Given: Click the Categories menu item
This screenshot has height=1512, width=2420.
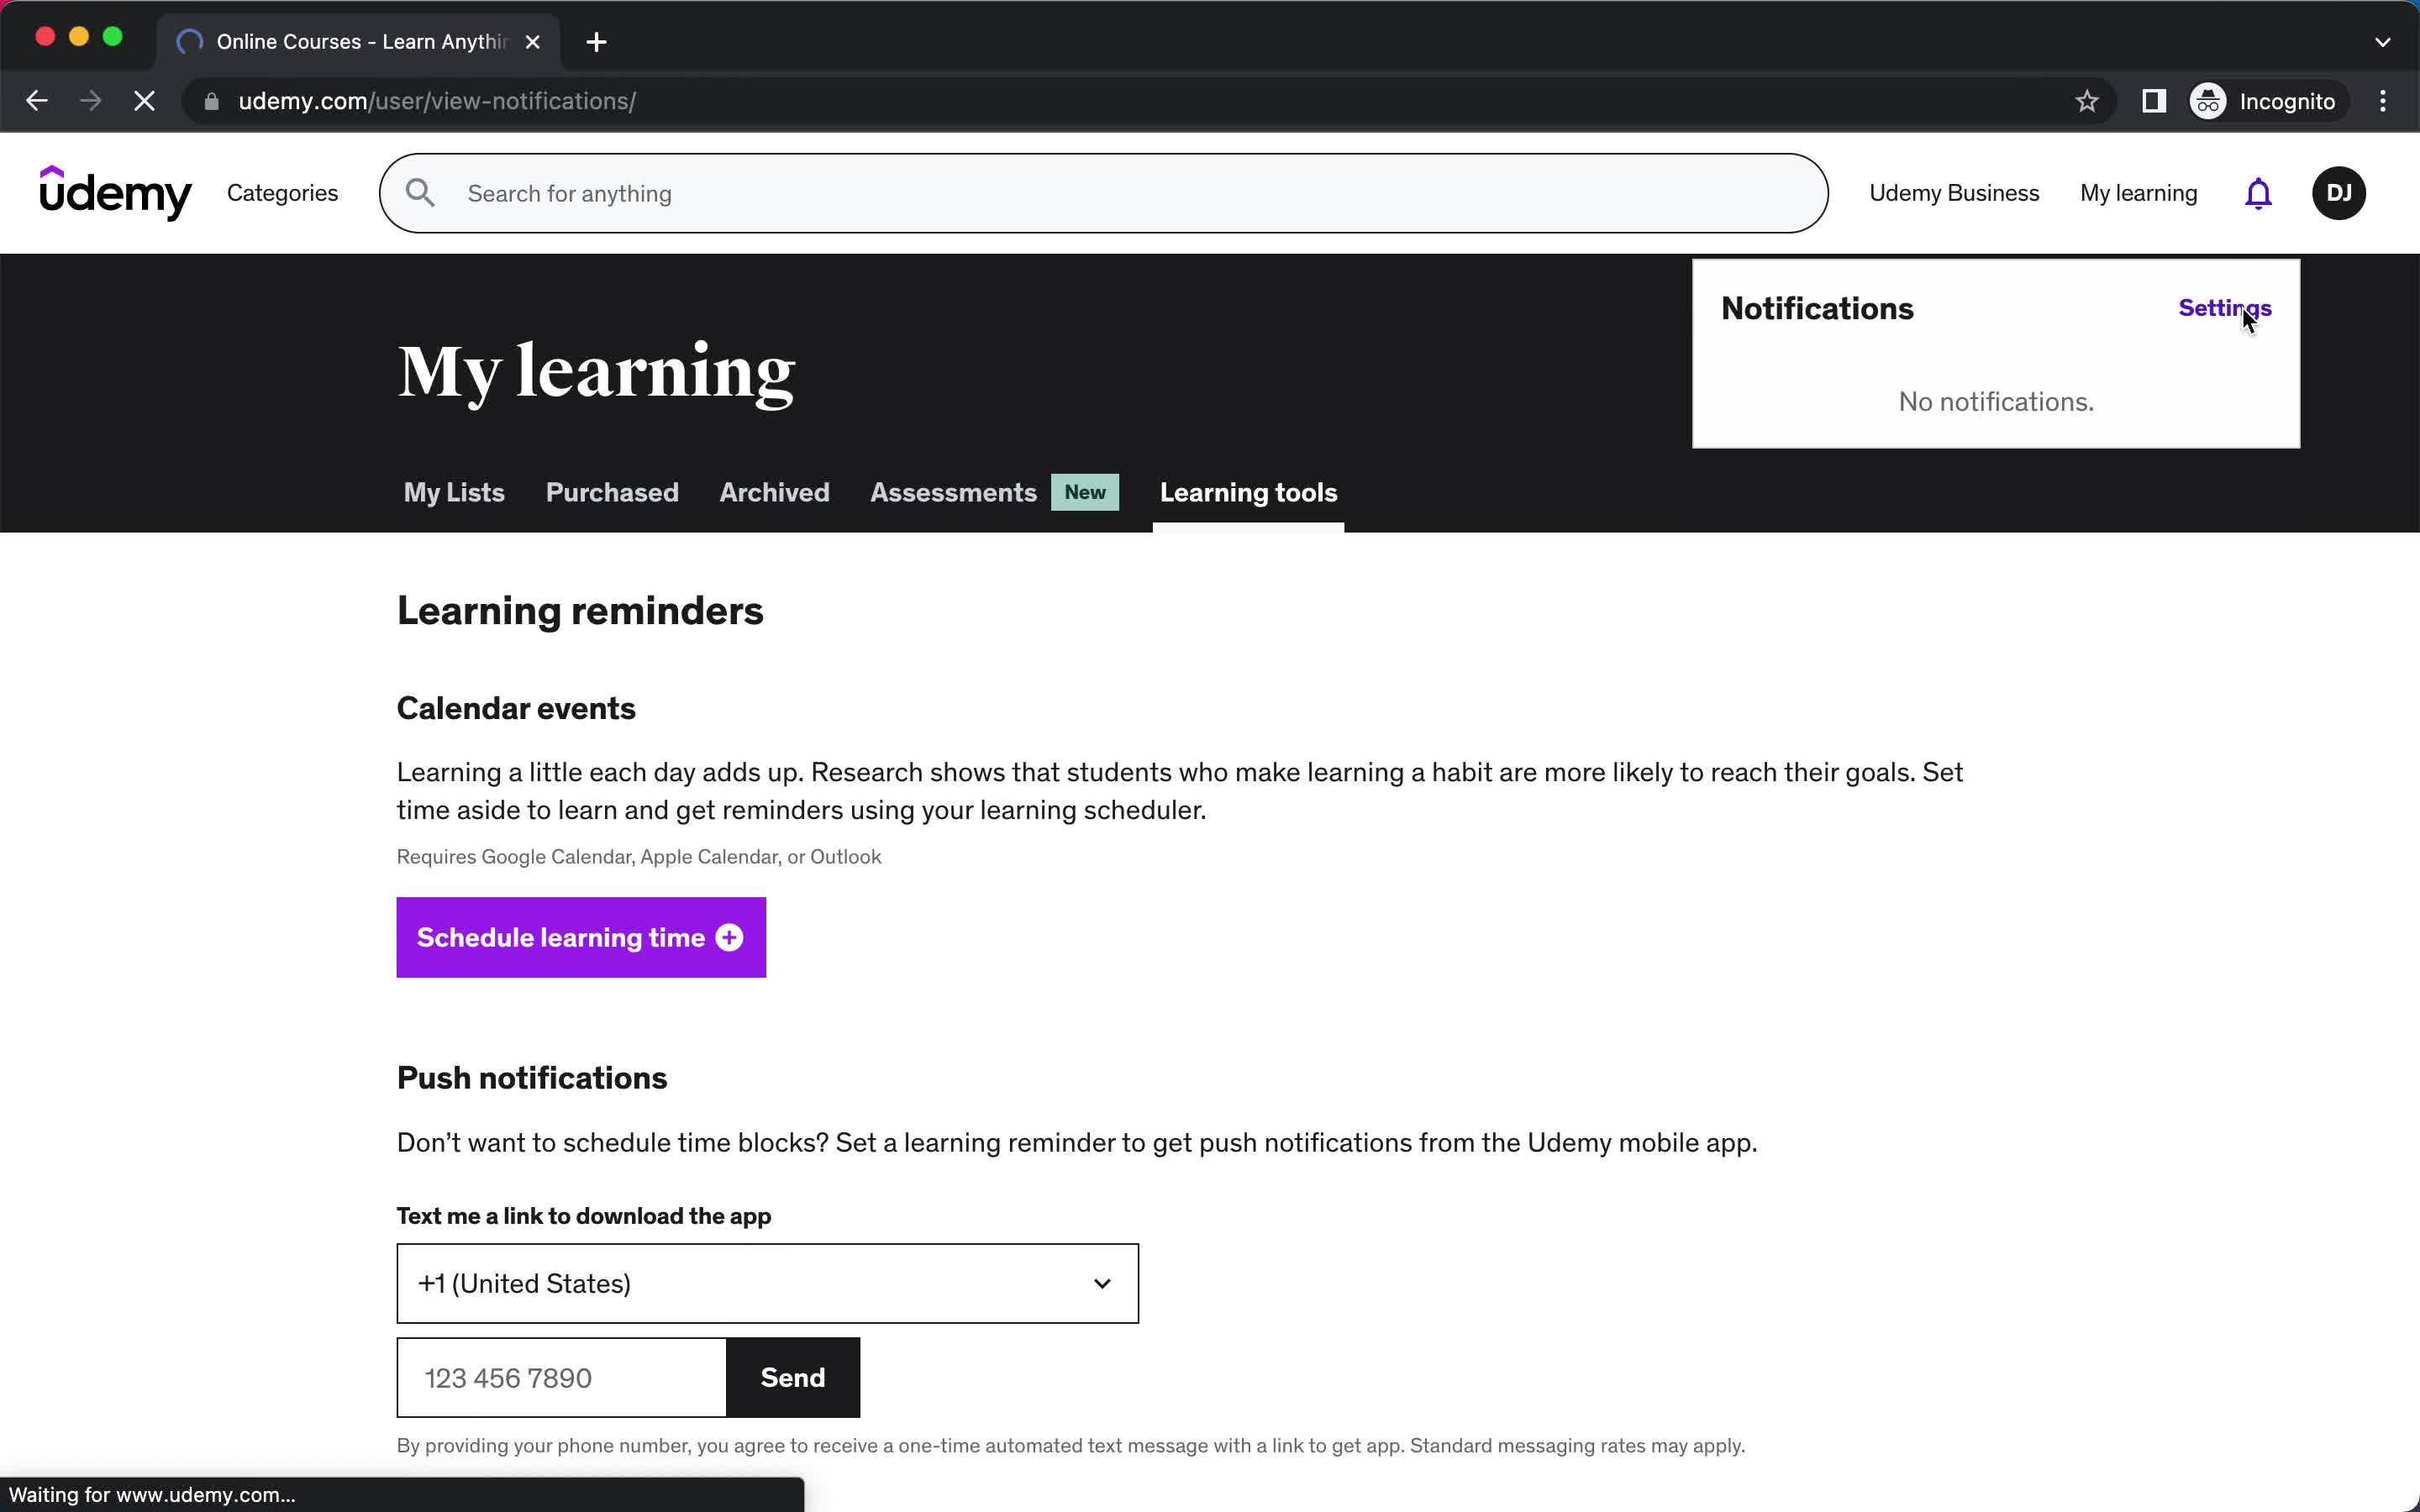Looking at the screenshot, I should coord(282,192).
